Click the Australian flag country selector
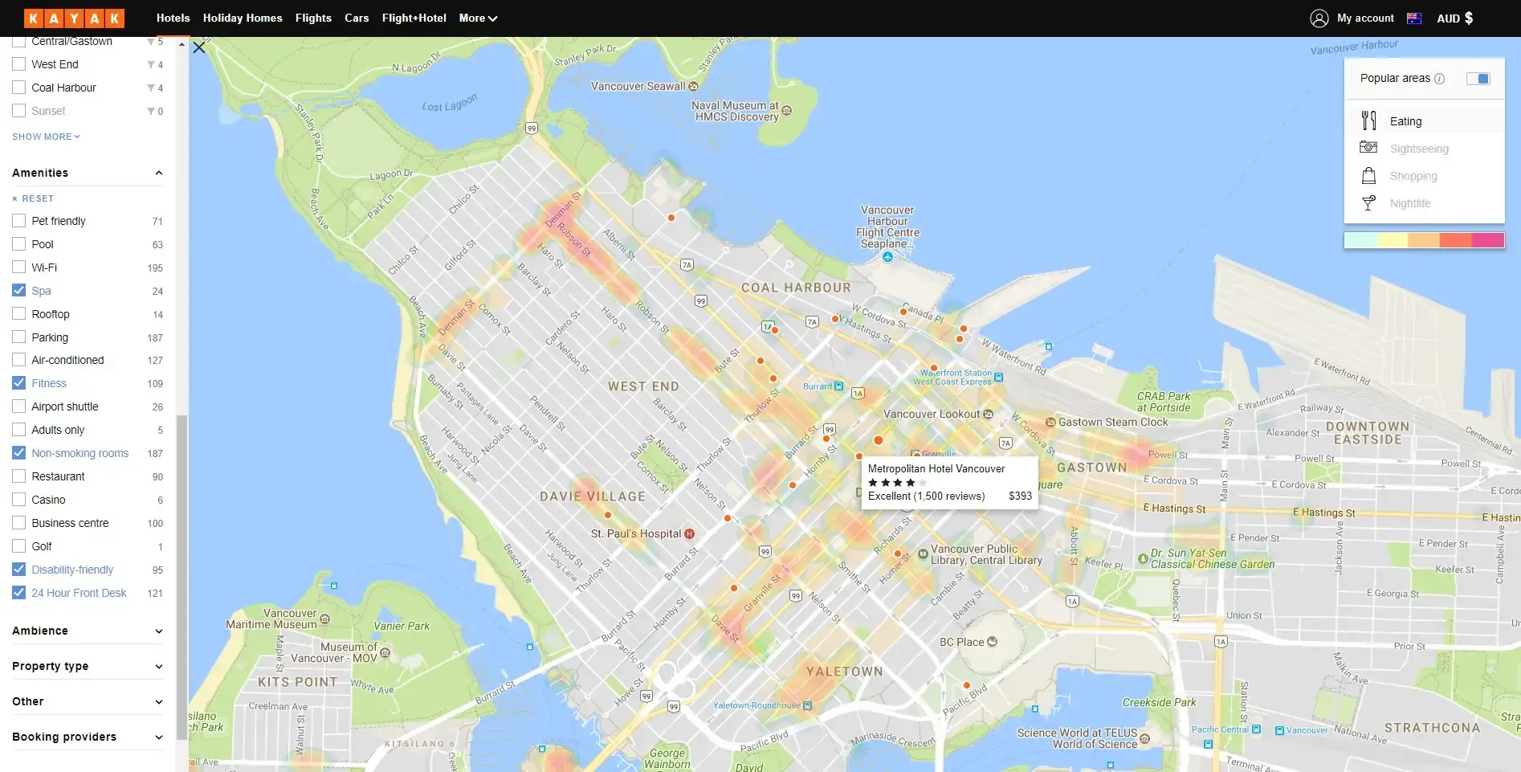Screen dimensions: 1521x772 pos(1414,18)
